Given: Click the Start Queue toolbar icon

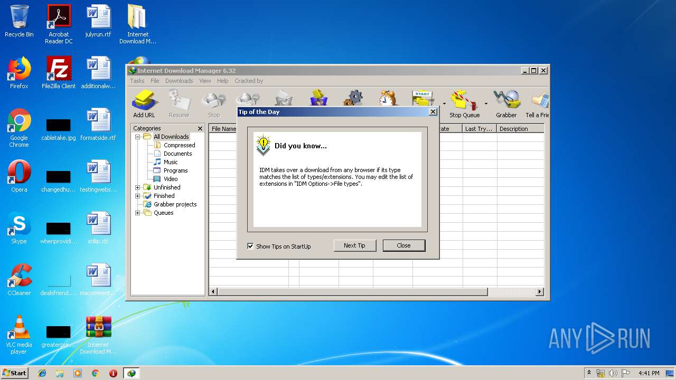Looking at the screenshot, I should 423,99.
